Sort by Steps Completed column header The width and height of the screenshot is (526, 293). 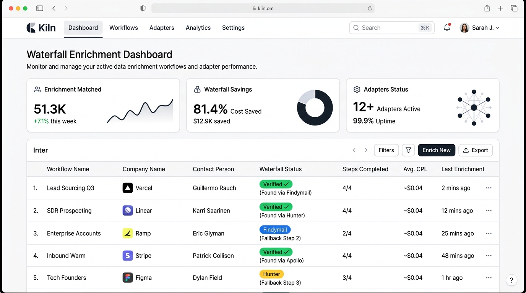[x=365, y=169]
